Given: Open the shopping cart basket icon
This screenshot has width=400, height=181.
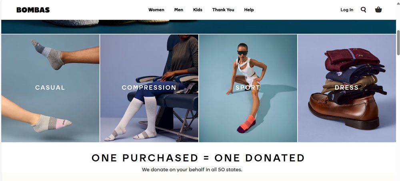Looking at the screenshot, I should click(378, 10).
